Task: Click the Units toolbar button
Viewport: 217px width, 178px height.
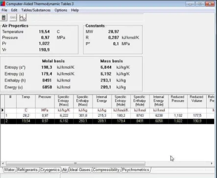Action: coord(13,18)
